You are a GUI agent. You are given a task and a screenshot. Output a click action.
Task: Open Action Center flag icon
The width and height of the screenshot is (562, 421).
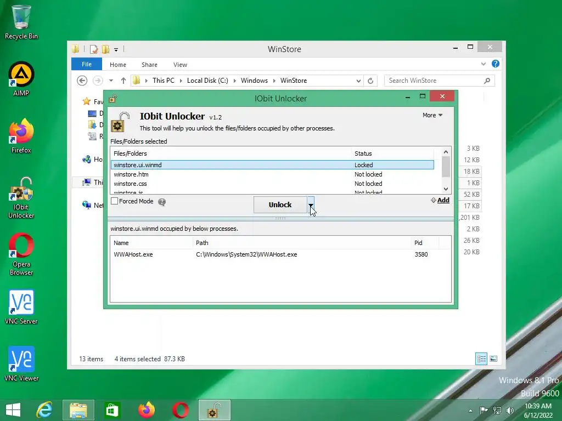coord(484,410)
